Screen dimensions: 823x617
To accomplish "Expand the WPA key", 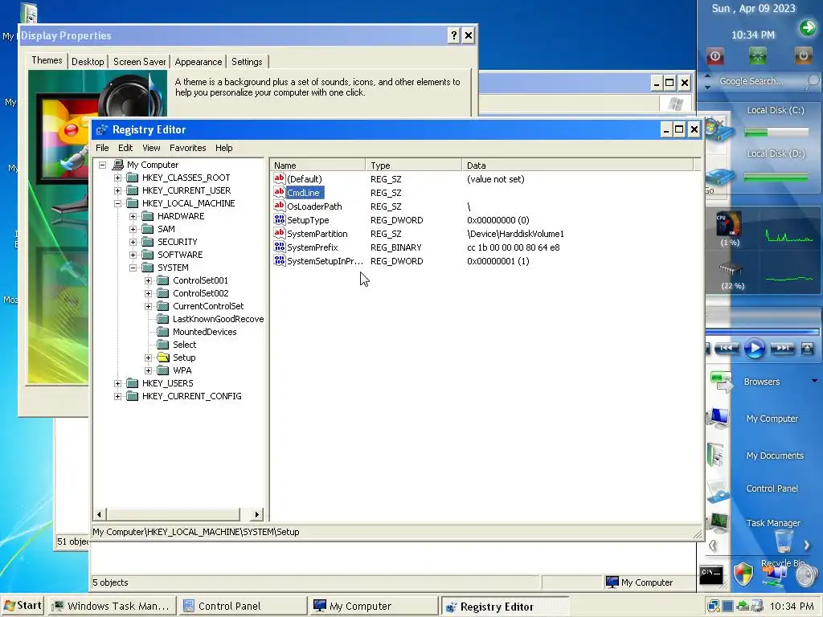I will click(x=148, y=371).
